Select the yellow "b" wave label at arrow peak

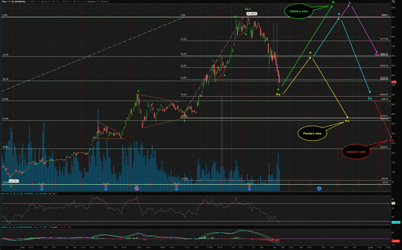(x=311, y=53)
